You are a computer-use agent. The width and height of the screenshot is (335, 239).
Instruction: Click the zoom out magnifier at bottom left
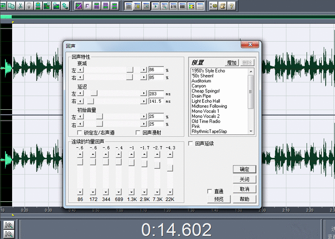pos(9,234)
